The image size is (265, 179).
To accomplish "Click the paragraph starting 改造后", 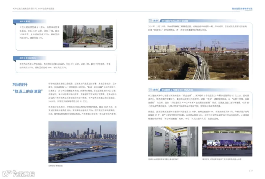I will 198,115.
